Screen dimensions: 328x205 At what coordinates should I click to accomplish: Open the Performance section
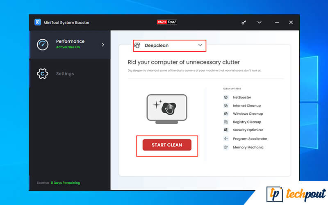pyautogui.click(x=70, y=45)
